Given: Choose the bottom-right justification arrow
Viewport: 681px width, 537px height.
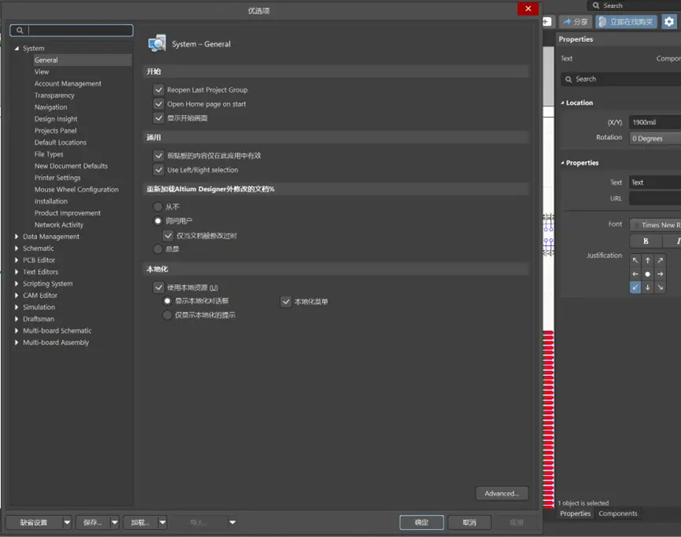Looking at the screenshot, I should tap(661, 287).
